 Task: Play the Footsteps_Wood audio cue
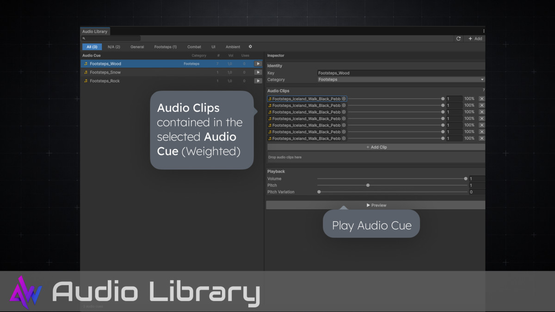pos(258,64)
